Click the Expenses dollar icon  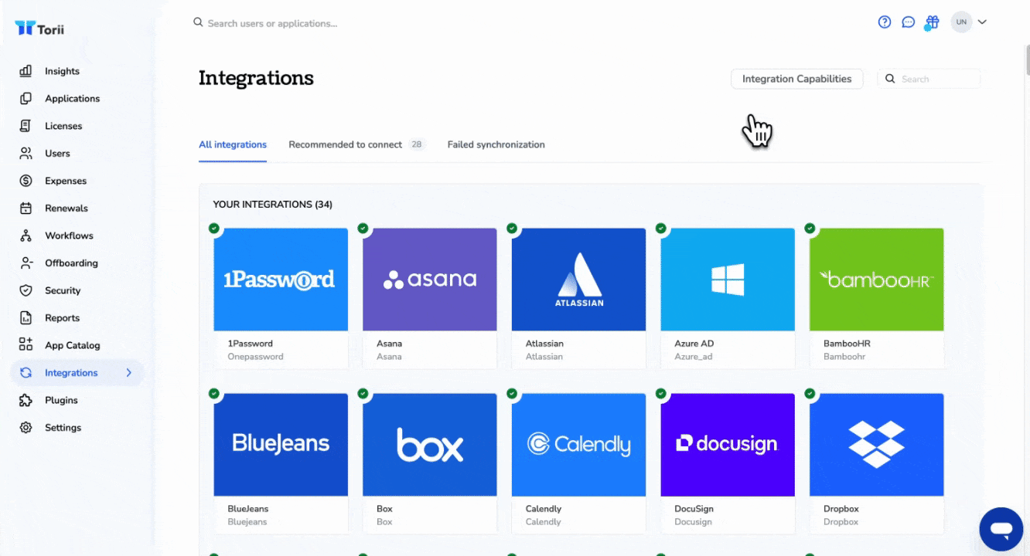(x=26, y=181)
